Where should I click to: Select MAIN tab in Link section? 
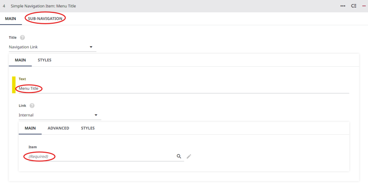(x=30, y=128)
